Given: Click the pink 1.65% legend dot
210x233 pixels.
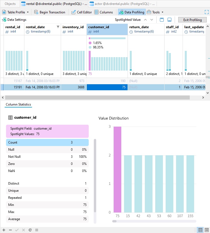Looking at the screenshot, I should 90,43.
